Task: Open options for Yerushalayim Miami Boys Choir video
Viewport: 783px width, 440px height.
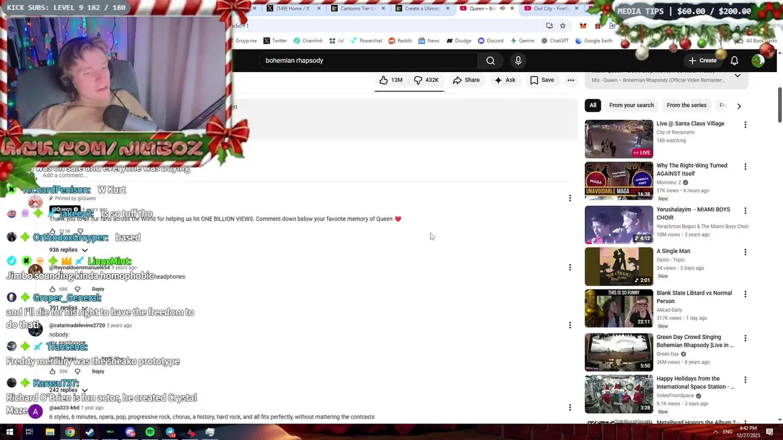Action: click(x=745, y=211)
